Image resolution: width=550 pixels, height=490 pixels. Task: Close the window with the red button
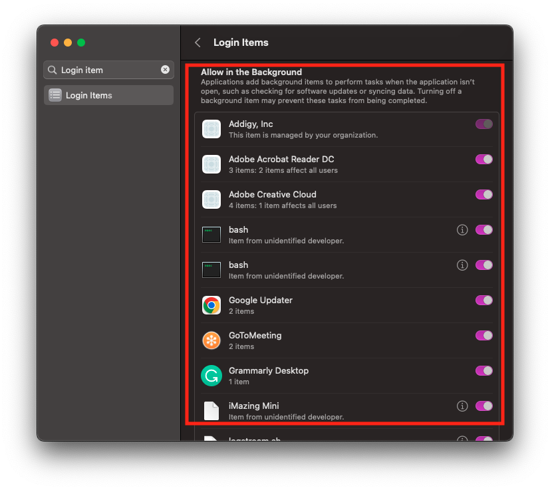coord(55,43)
